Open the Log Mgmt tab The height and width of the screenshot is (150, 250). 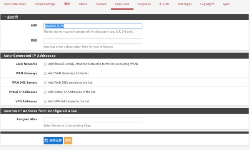click(207, 4)
